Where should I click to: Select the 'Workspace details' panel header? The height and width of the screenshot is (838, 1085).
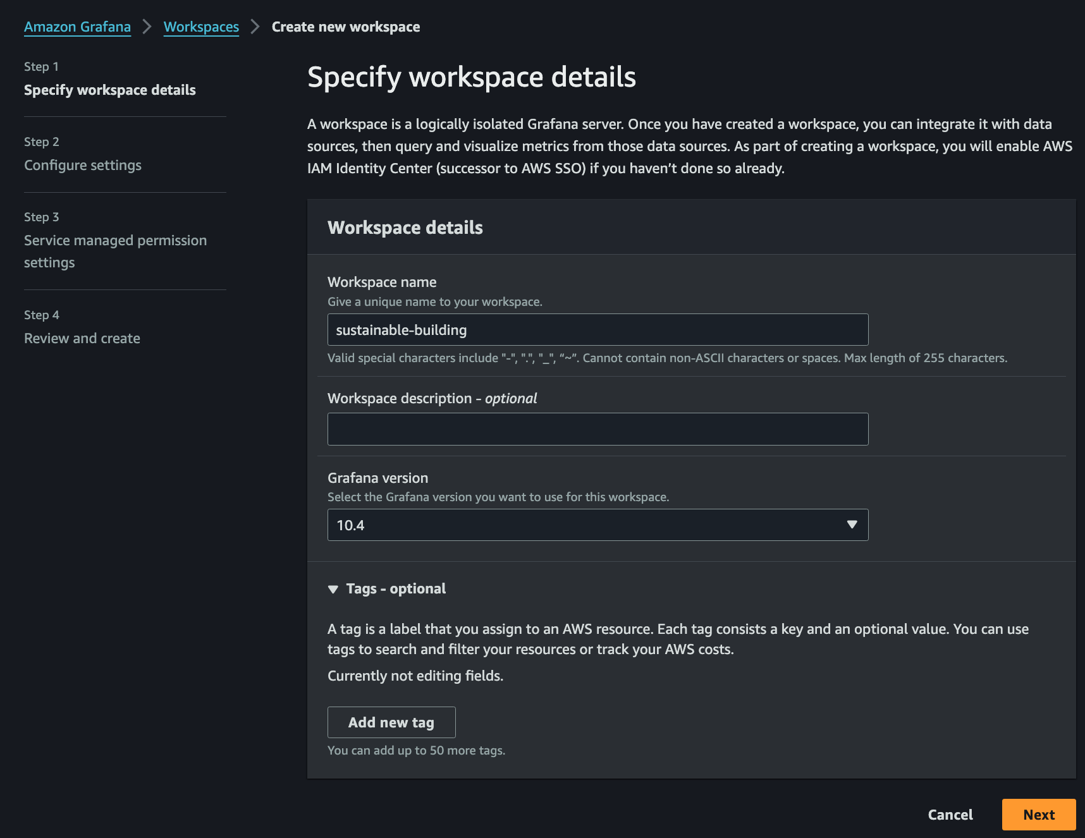click(x=405, y=228)
